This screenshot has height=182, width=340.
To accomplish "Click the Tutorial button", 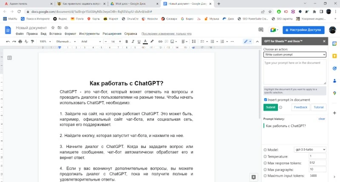I will tap(318, 107).
